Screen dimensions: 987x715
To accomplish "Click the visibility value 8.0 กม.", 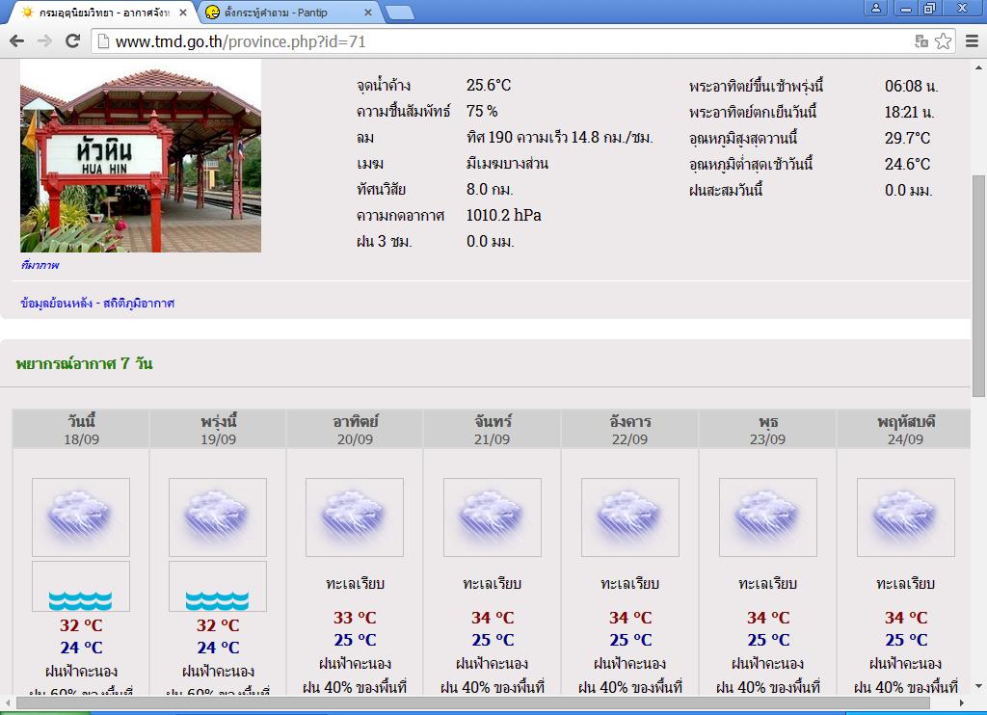I will pyautogui.click(x=490, y=190).
